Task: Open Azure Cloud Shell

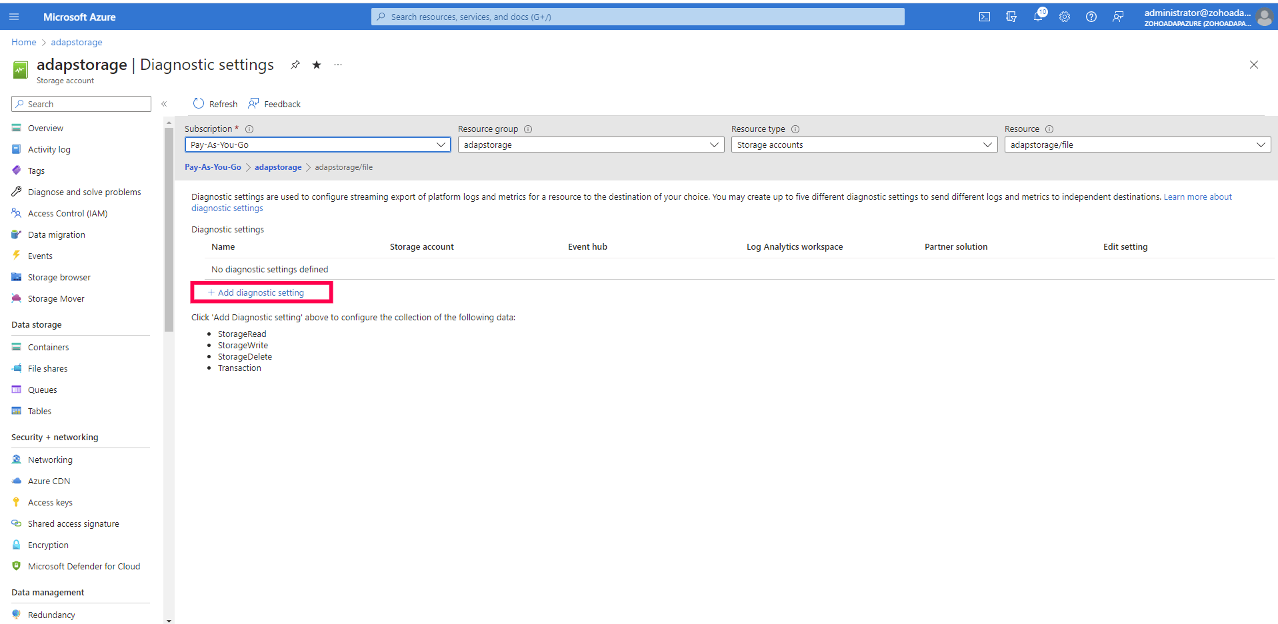Action: coord(984,16)
